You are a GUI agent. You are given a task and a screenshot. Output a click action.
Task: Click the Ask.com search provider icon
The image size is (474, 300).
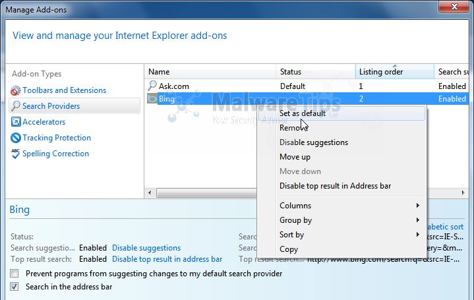pyautogui.click(x=152, y=86)
